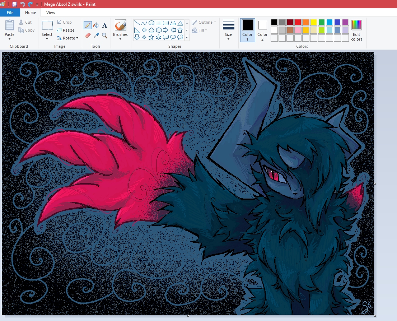Open Edit colors dialog
Image resolution: width=397 pixels, height=321 pixels.
point(356,30)
